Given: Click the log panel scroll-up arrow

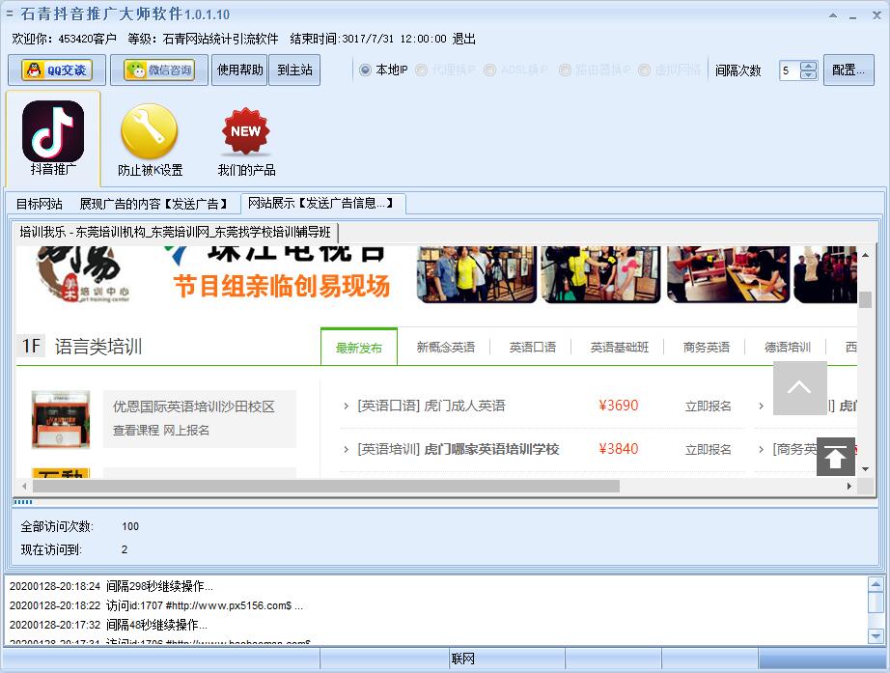Looking at the screenshot, I should (876, 584).
